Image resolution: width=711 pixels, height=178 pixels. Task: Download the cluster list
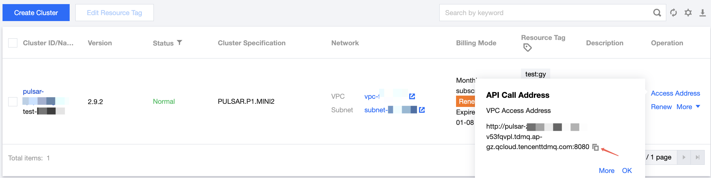click(x=702, y=13)
